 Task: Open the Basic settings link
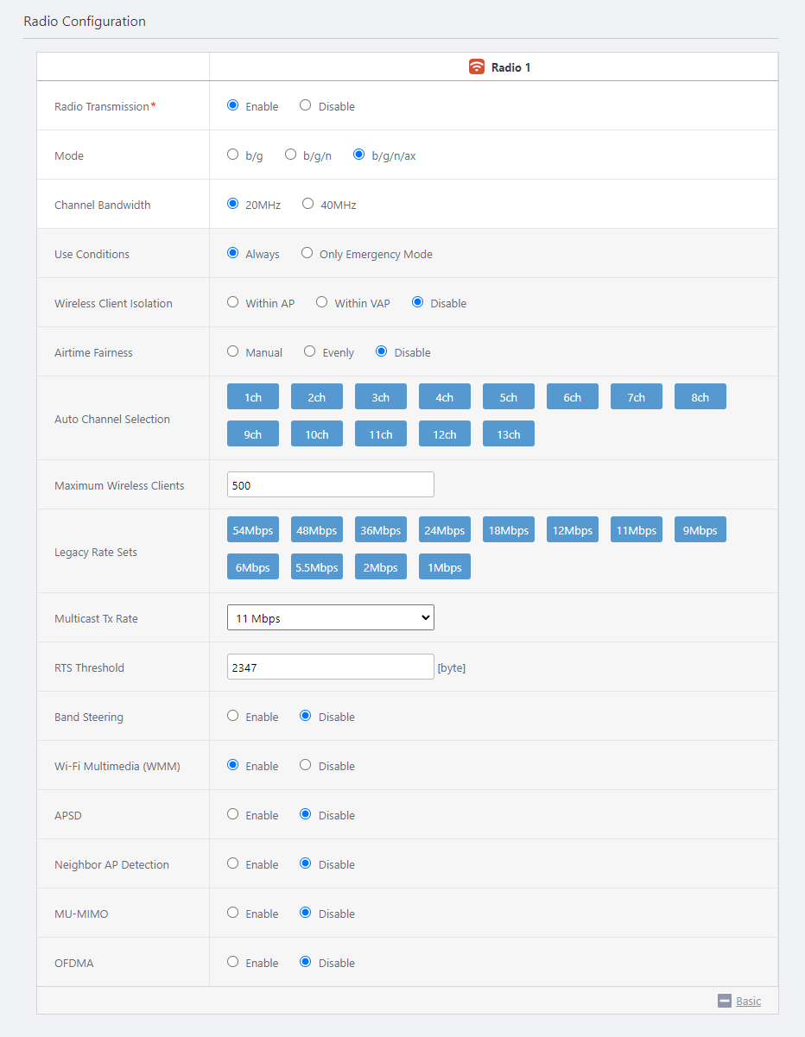click(748, 1001)
